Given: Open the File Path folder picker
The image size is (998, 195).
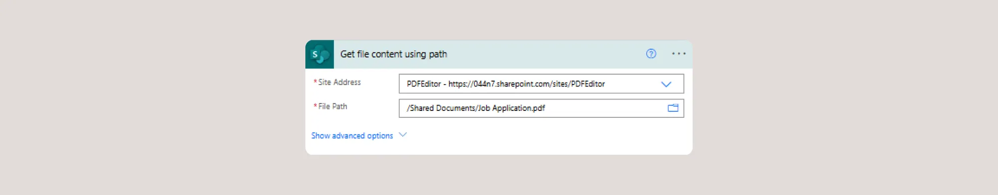Looking at the screenshot, I should [673, 108].
